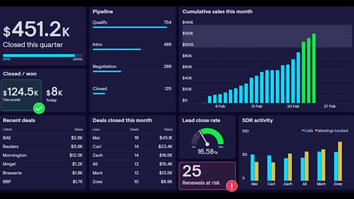
Task: Click the Negotiation count 289
Action: (168, 67)
